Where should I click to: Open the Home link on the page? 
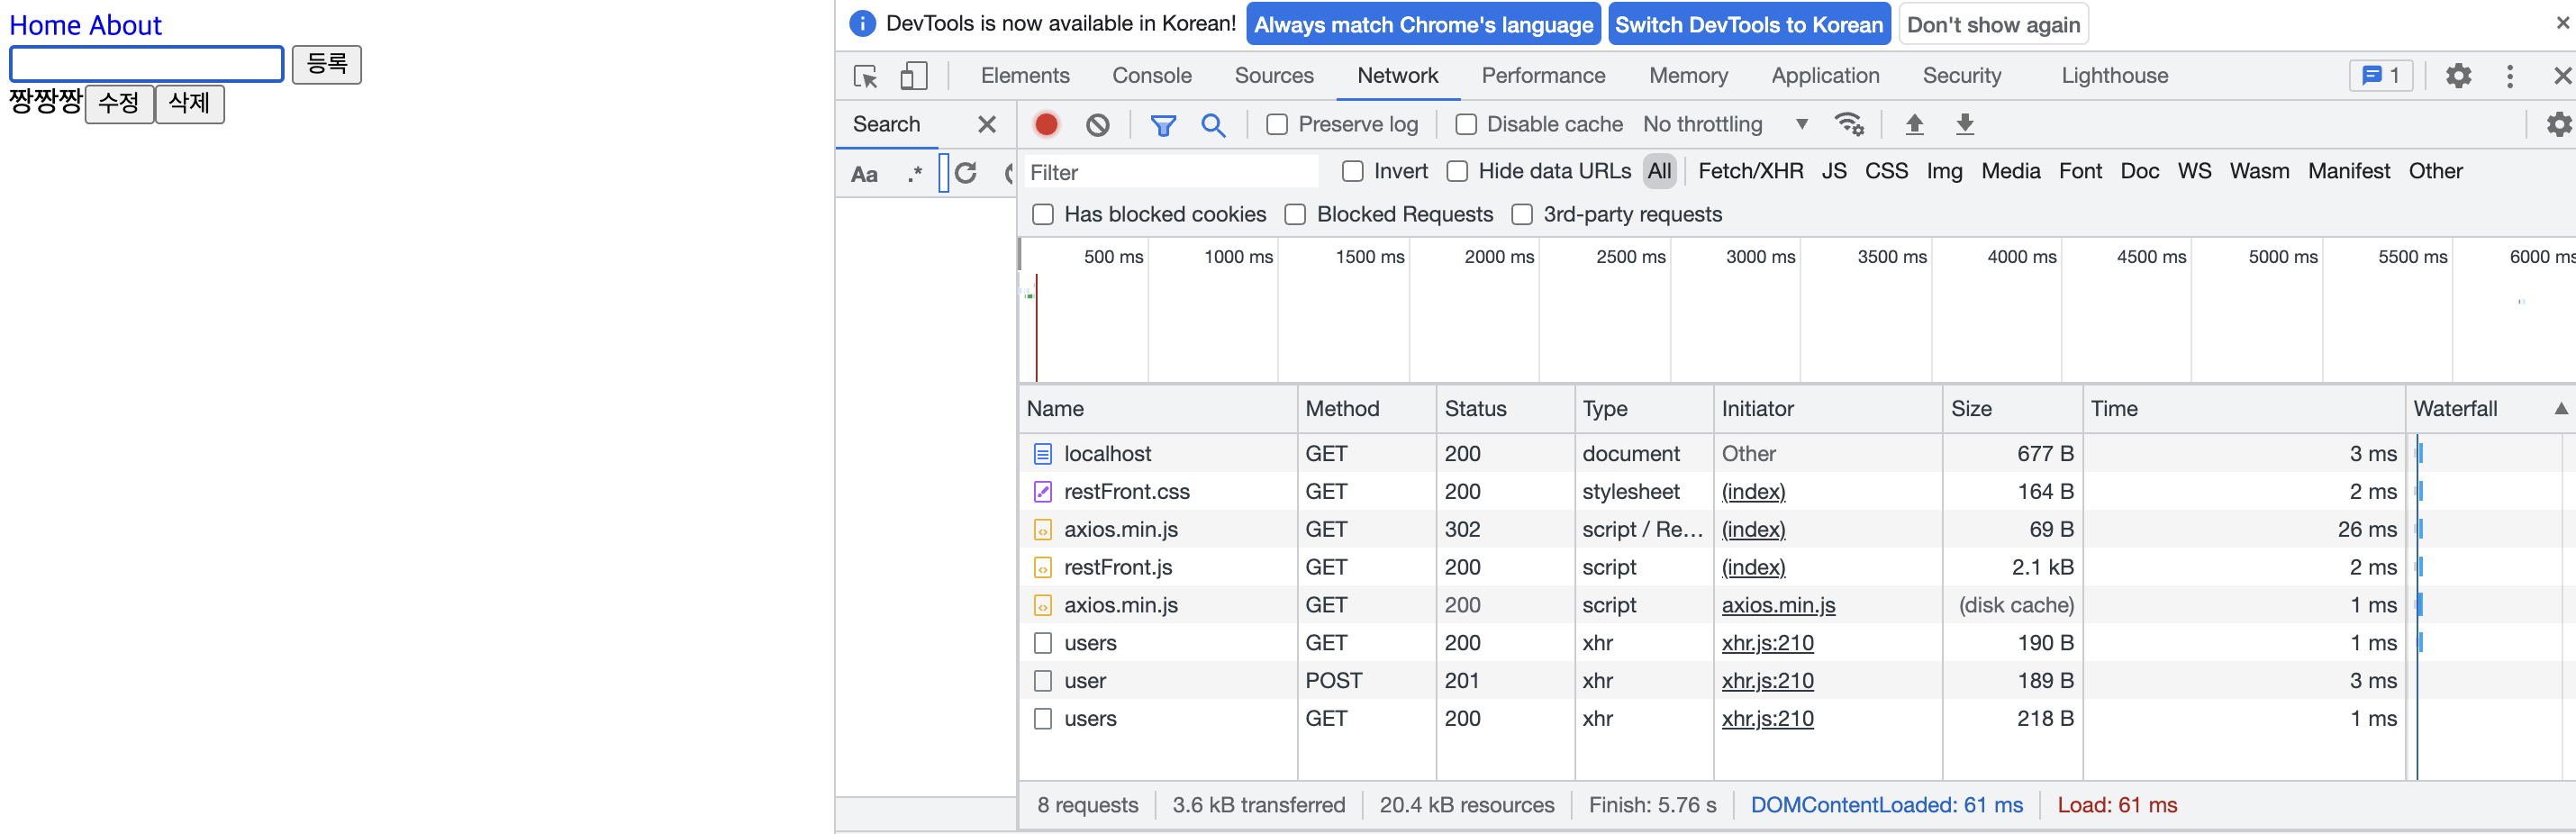tap(47, 25)
